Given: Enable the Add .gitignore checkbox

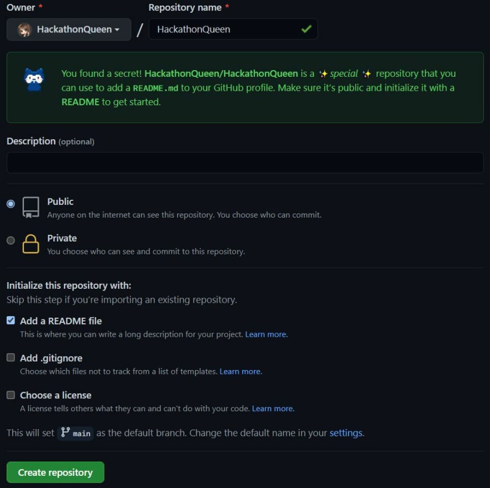Looking at the screenshot, I should (11, 357).
